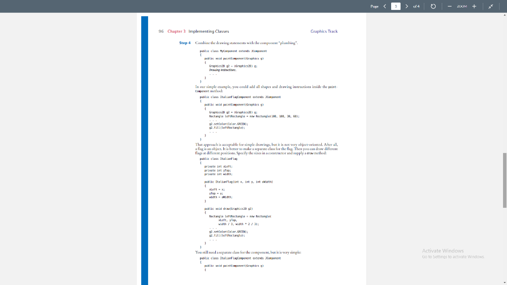507x285 pixels.
Task: Open the Graphics Track header link
Action: coord(323,31)
